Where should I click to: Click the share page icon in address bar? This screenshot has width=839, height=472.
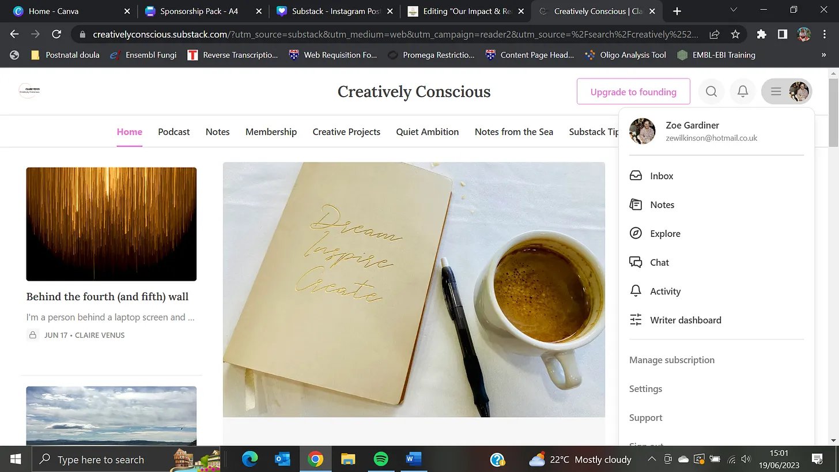715,35
